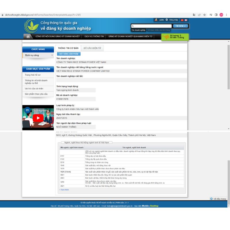The image size is (230, 230).
Task: Open Google Translate icon in address bar
Action: coord(194,15)
